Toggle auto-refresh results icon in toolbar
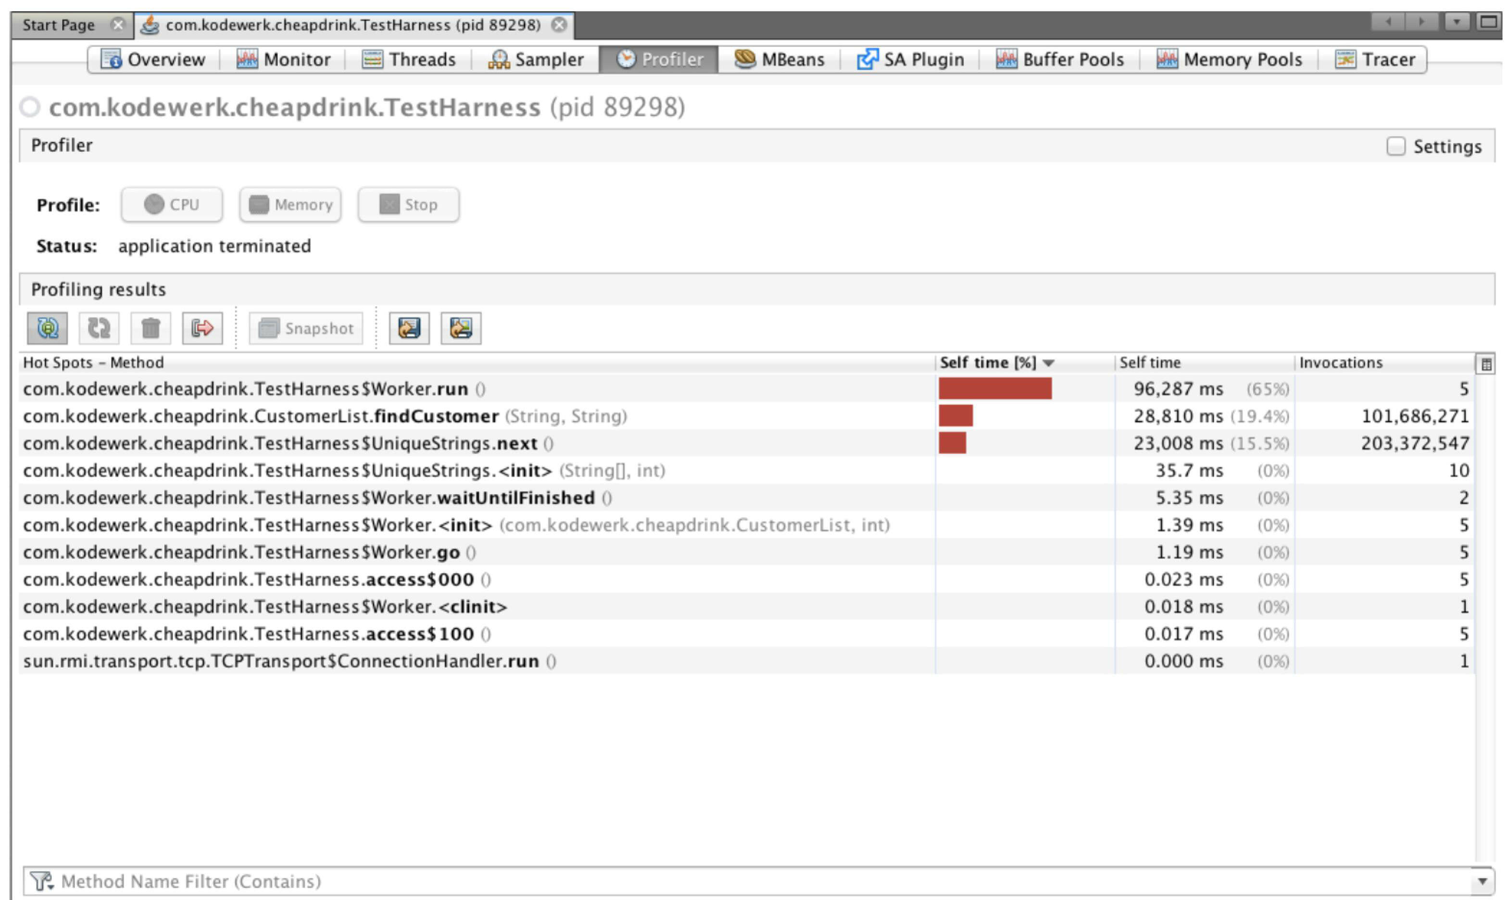This screenshot has height=900, width=1508. point(47,328)
